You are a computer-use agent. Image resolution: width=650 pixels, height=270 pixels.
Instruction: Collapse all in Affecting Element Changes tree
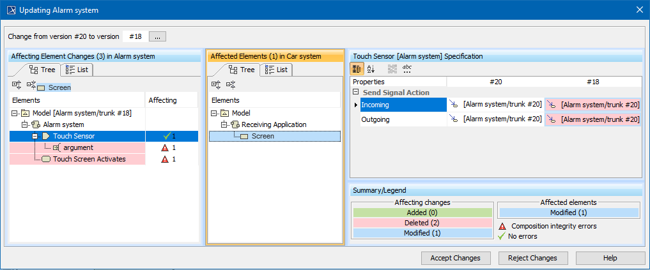pos(31,84)
